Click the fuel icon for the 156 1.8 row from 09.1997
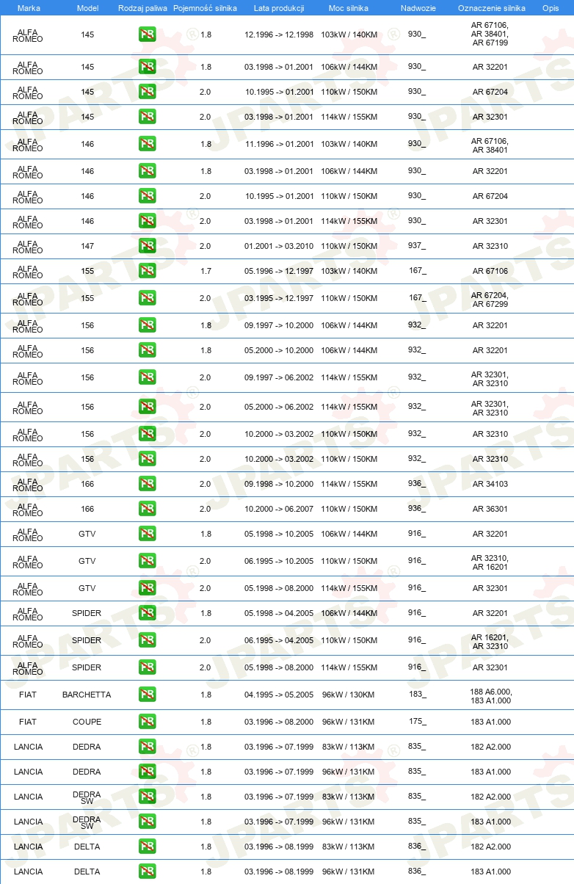The height and width of the screenshot is (884, 574). 148,325
